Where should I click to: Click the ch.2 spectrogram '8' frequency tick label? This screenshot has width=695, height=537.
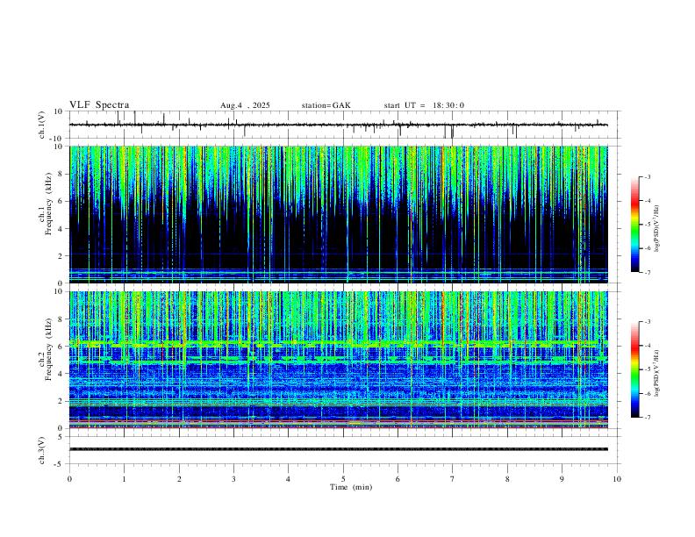click(x=61, y=319)
